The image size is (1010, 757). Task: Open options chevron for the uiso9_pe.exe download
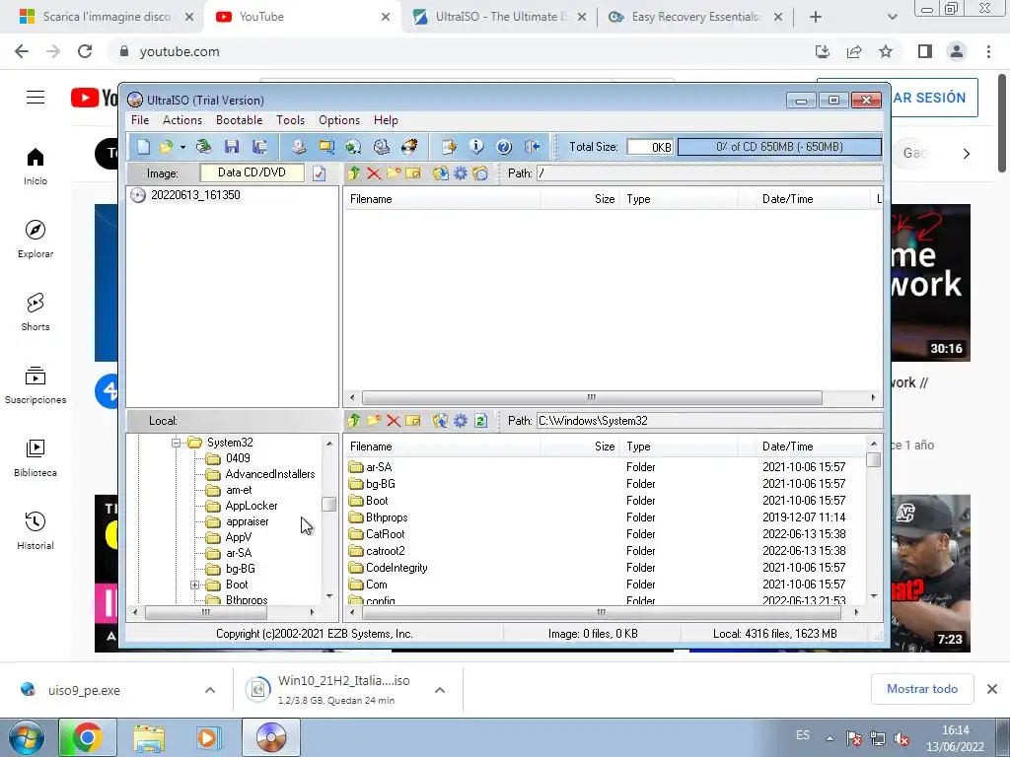tap(210, 690)
